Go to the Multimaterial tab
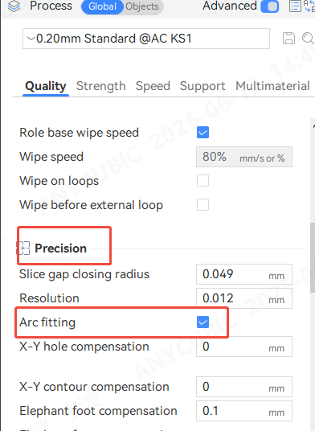This screenshot has height=431, width=315. 272,86
